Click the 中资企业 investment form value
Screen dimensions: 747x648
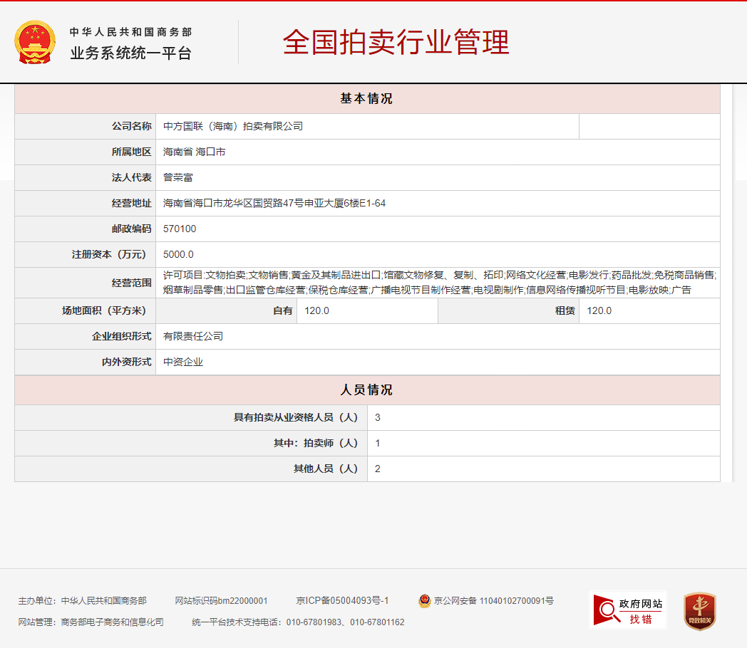(183, 362)
